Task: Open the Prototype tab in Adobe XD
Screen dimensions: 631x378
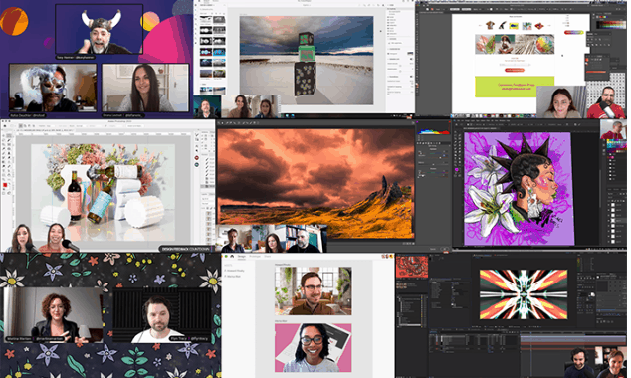Action: click(255, 257)
